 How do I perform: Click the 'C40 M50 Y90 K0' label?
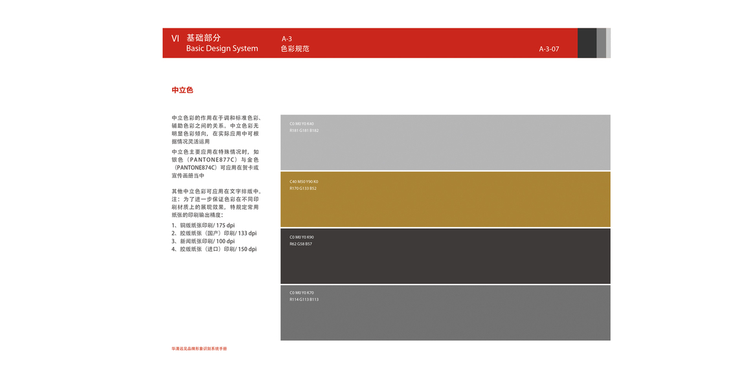coord(304,182)
